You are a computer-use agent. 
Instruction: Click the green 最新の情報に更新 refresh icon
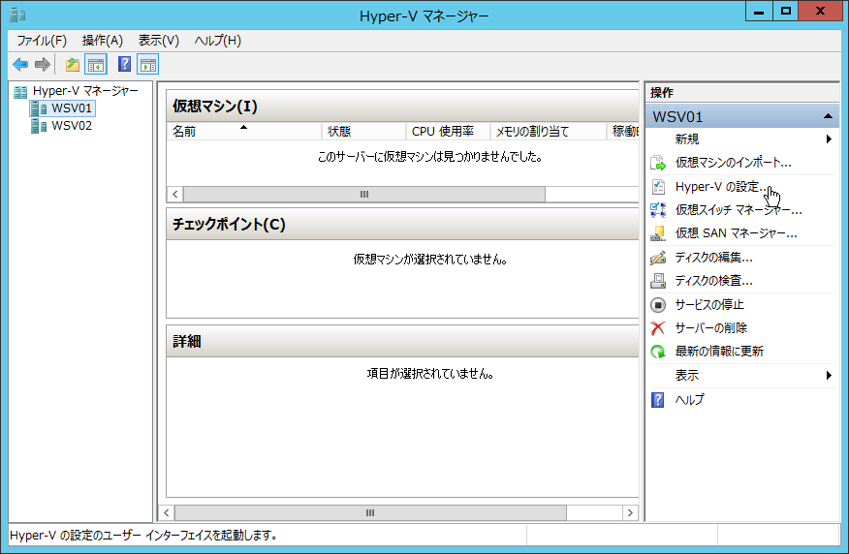click(x=658, y=352)
